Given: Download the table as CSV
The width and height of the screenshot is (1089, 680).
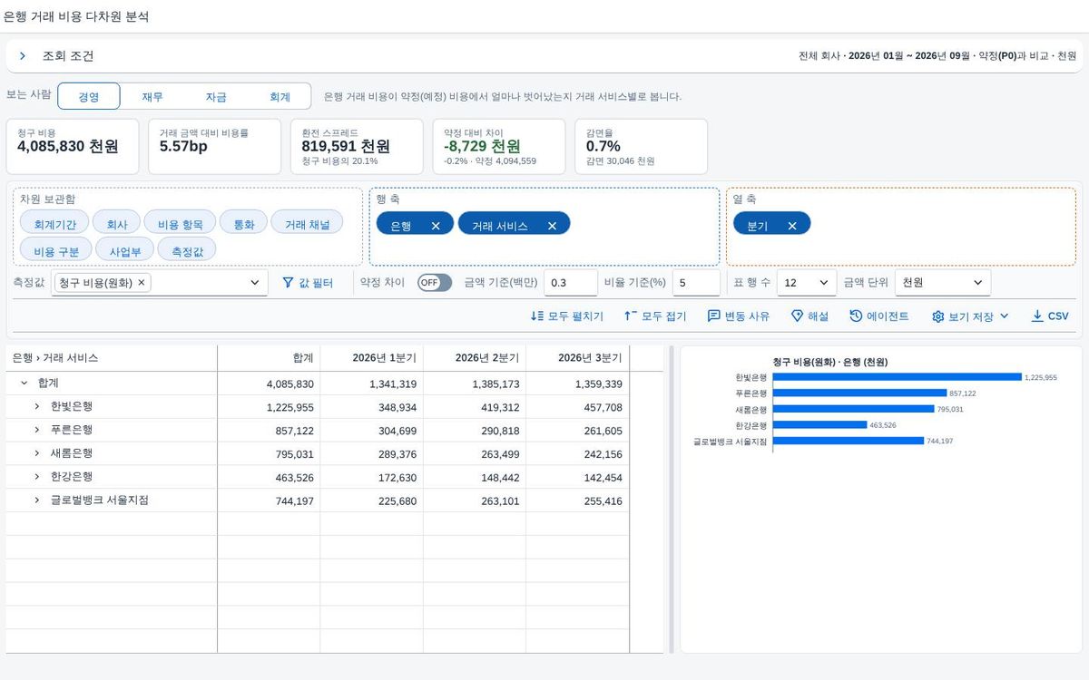Looking at the screenshot, I should click(1050, 316).
